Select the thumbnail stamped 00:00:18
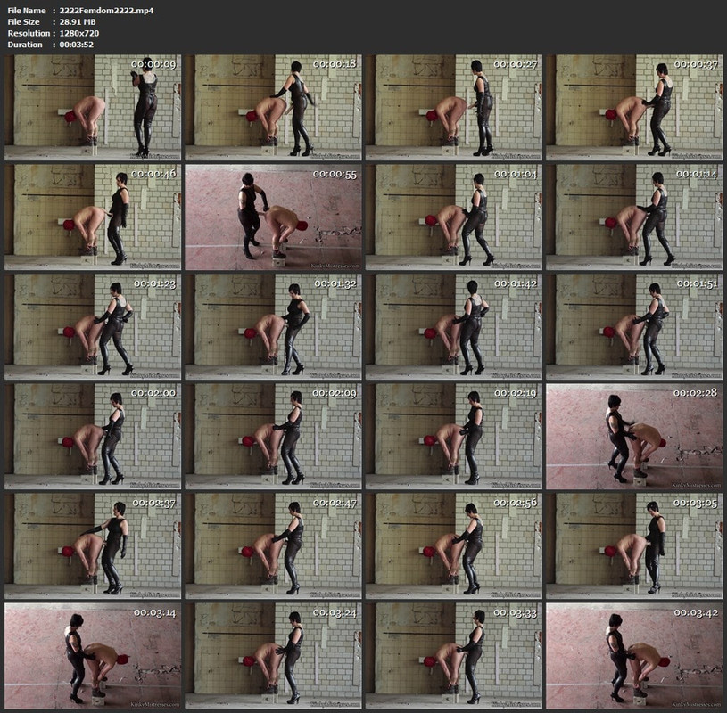Viewport: 727px width, 713px height. [273, 108]
